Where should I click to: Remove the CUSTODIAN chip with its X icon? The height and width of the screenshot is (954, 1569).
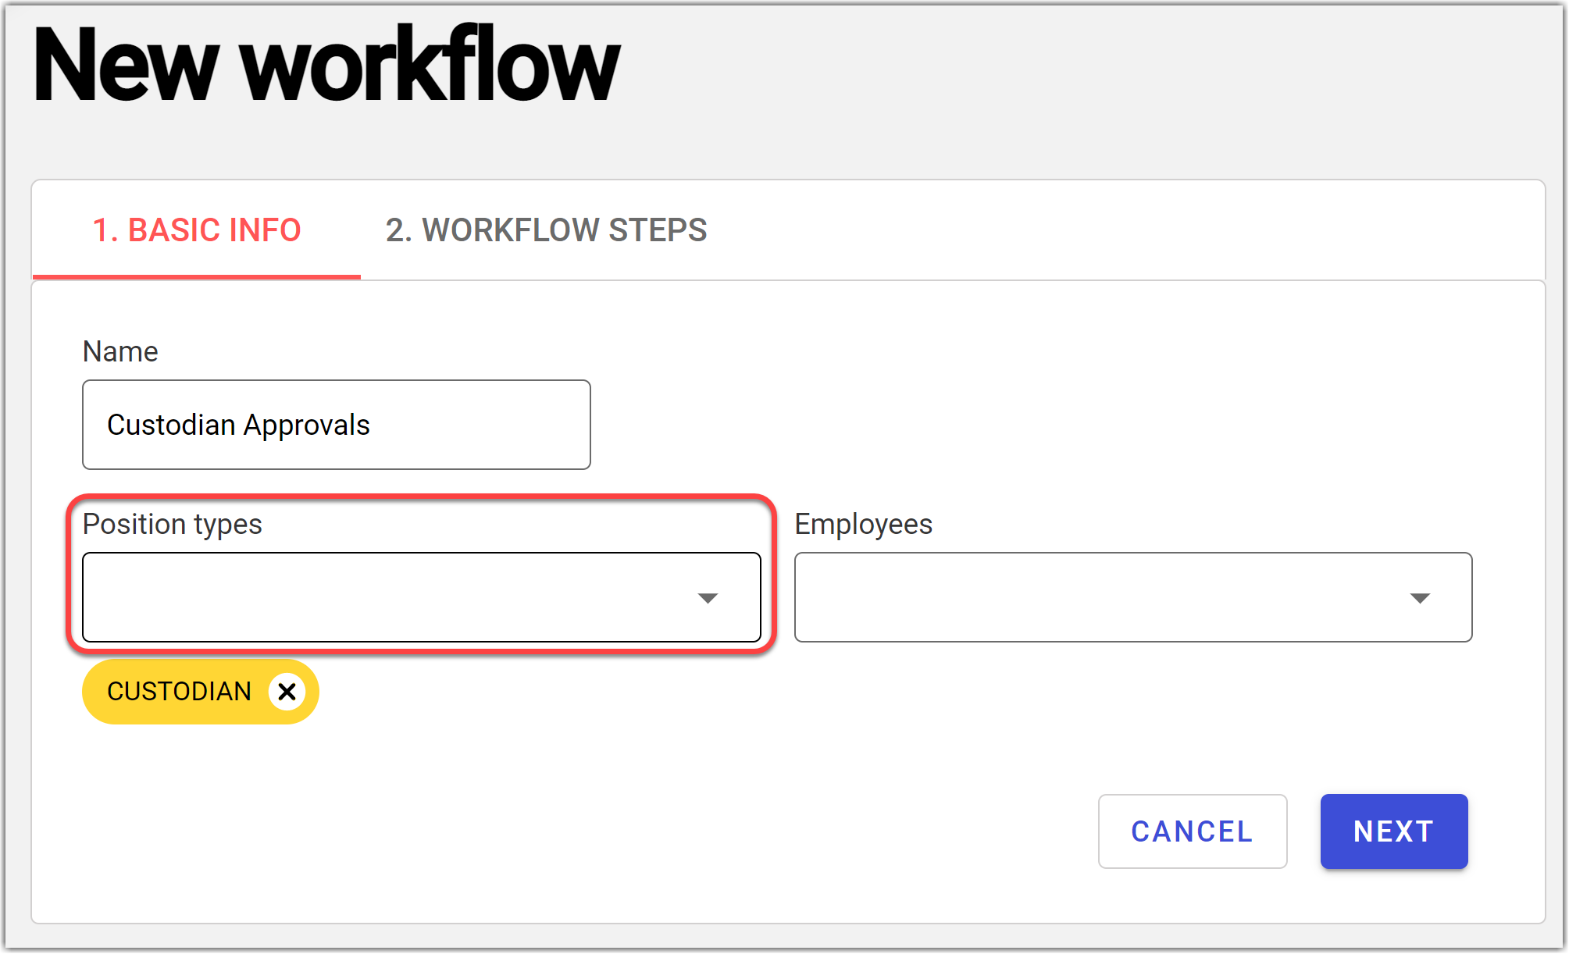coord(287,692)
